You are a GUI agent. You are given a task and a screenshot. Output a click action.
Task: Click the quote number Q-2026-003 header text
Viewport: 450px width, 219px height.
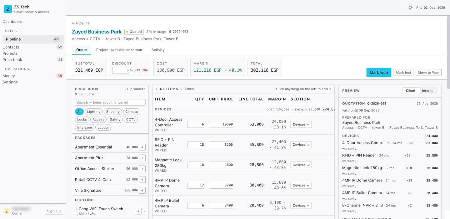(178, 32)
